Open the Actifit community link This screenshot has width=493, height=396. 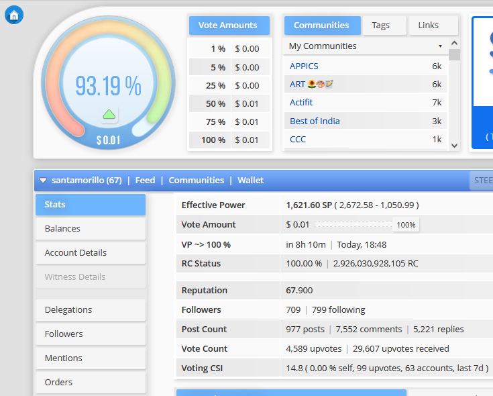301,102
